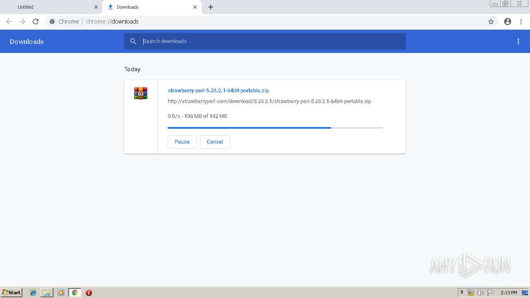Reload the downloads page
530x298 pixels.
pos(36,22)
